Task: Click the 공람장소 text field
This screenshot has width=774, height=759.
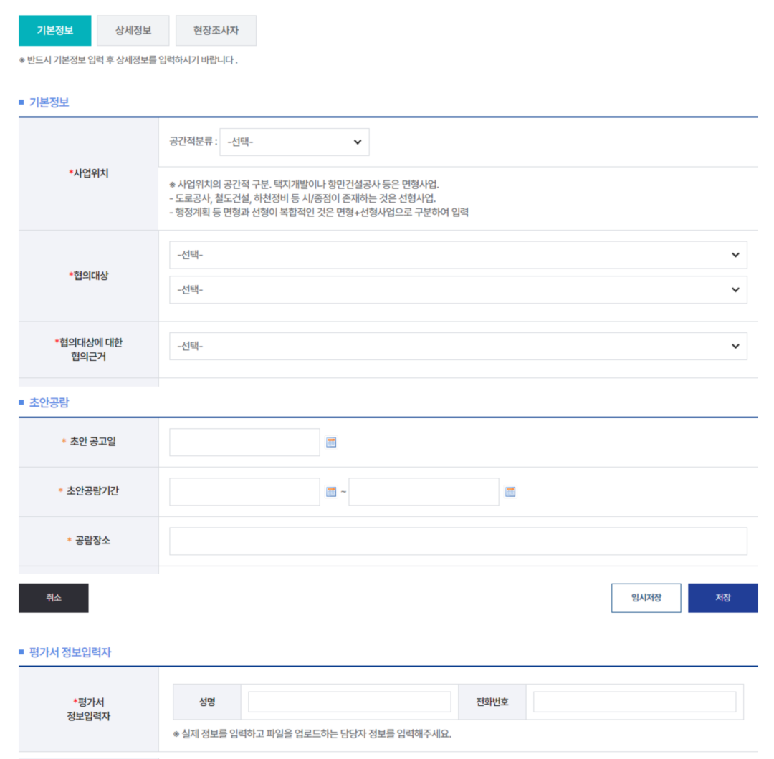Action: click(458, 541)
